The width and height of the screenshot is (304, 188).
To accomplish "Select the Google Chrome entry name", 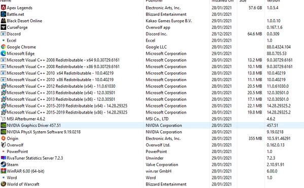I will [21, 47].
